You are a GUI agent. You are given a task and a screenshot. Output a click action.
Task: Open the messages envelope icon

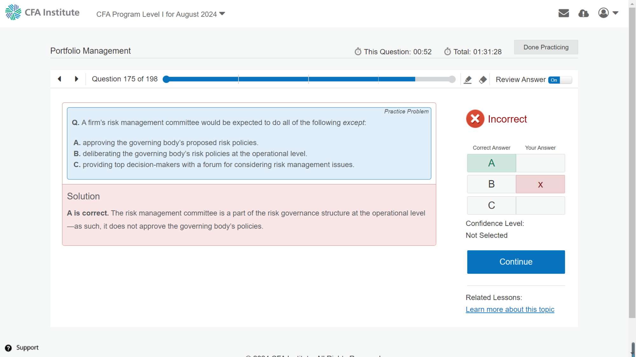click(563, 13)
